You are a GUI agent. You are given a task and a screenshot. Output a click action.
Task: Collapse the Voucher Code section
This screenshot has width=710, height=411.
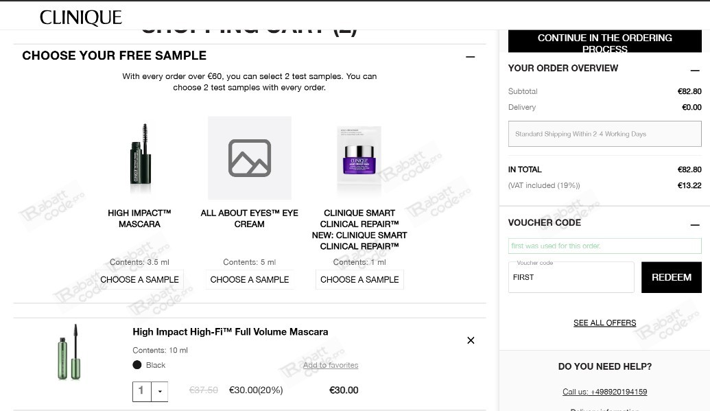tap(695, 225)
